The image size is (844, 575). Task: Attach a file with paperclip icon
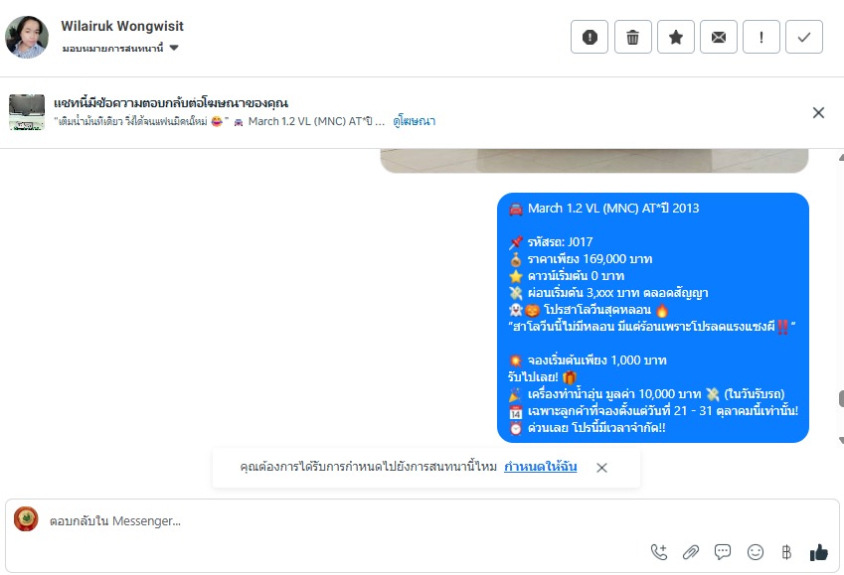[691, 552]
